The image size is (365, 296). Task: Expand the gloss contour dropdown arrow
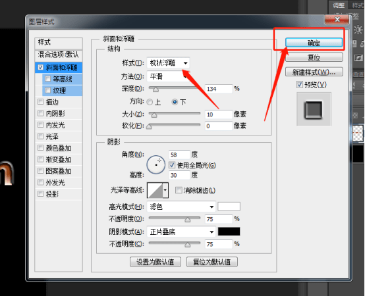[x=165, y=190]
